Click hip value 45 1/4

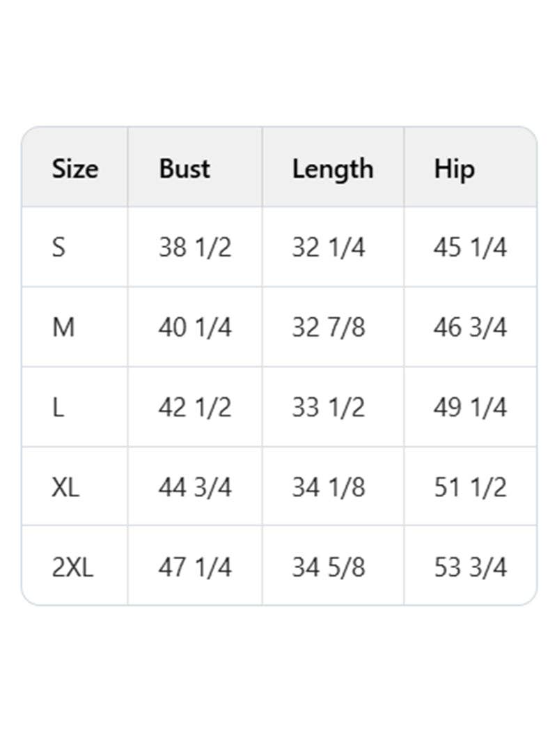[x=470, y=247]
